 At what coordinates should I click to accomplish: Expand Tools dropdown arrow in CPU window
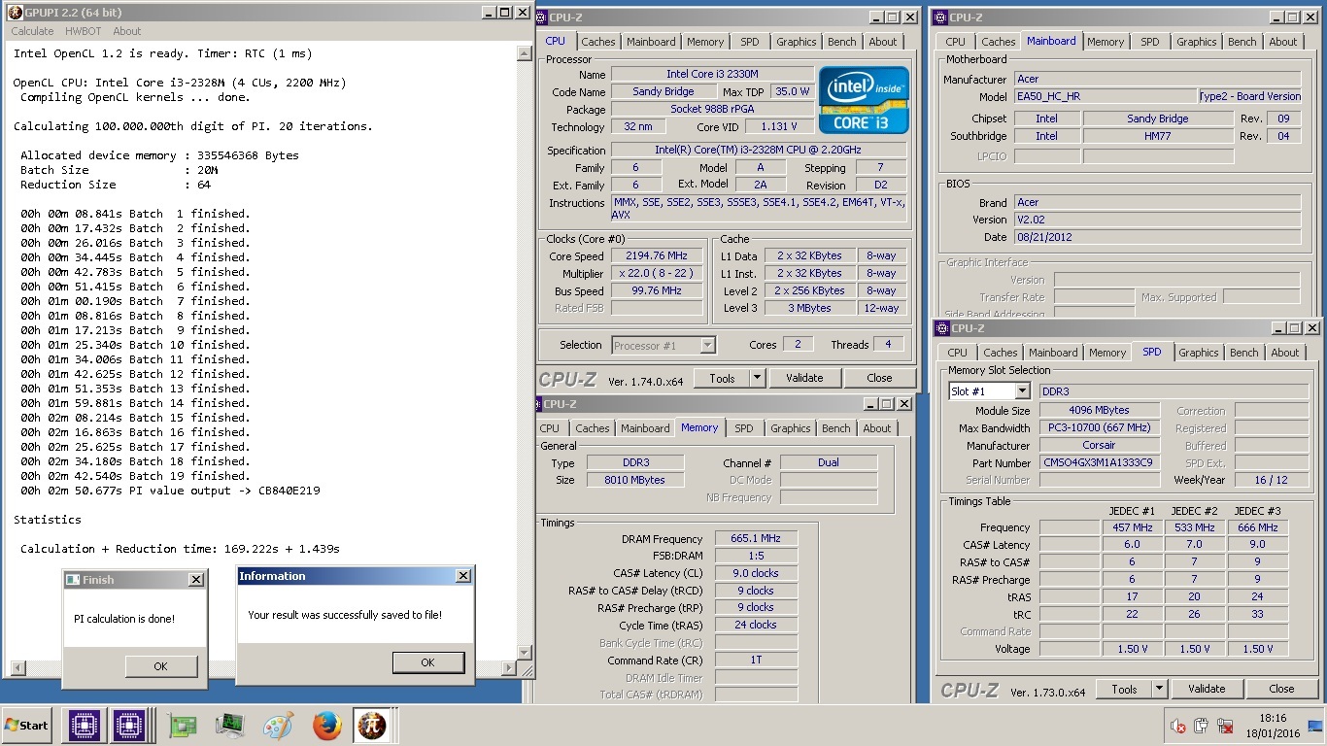click(757, 378)
